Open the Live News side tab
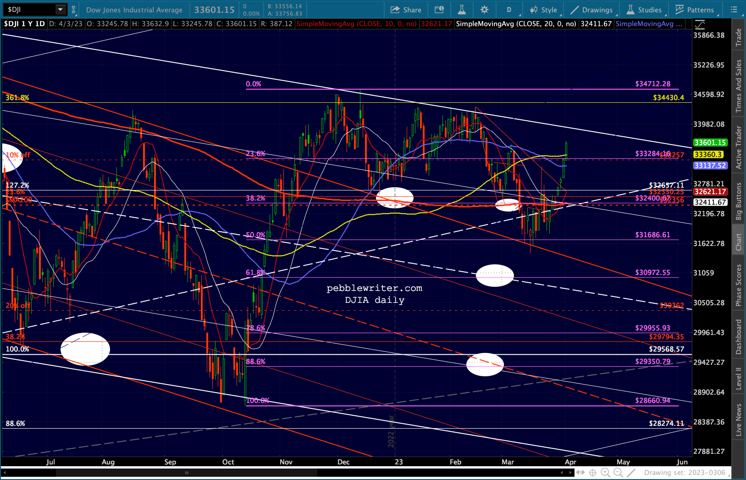This screenshot has width=746, height=480. 739,419
